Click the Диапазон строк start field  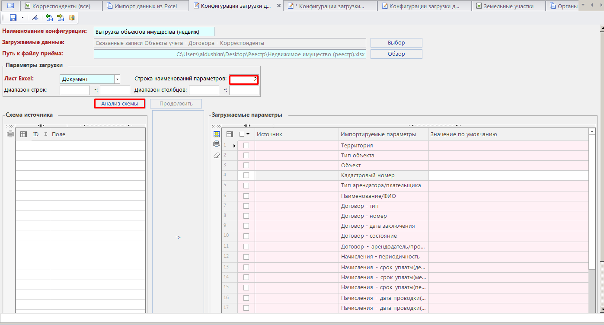coord(75,90)
